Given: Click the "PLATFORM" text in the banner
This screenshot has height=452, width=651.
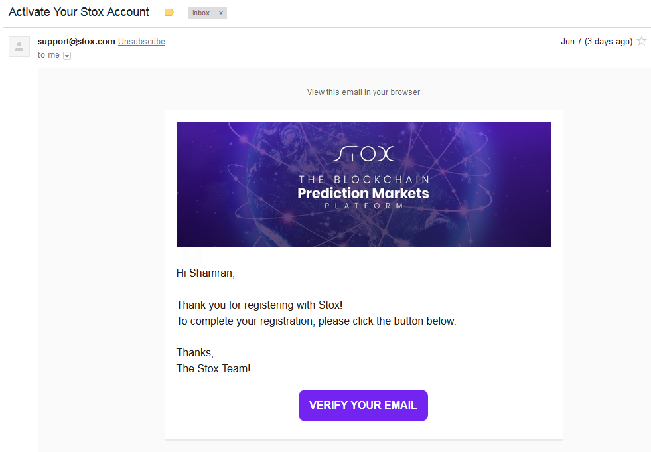Looking at the screenshot, I should pos(363,206).
